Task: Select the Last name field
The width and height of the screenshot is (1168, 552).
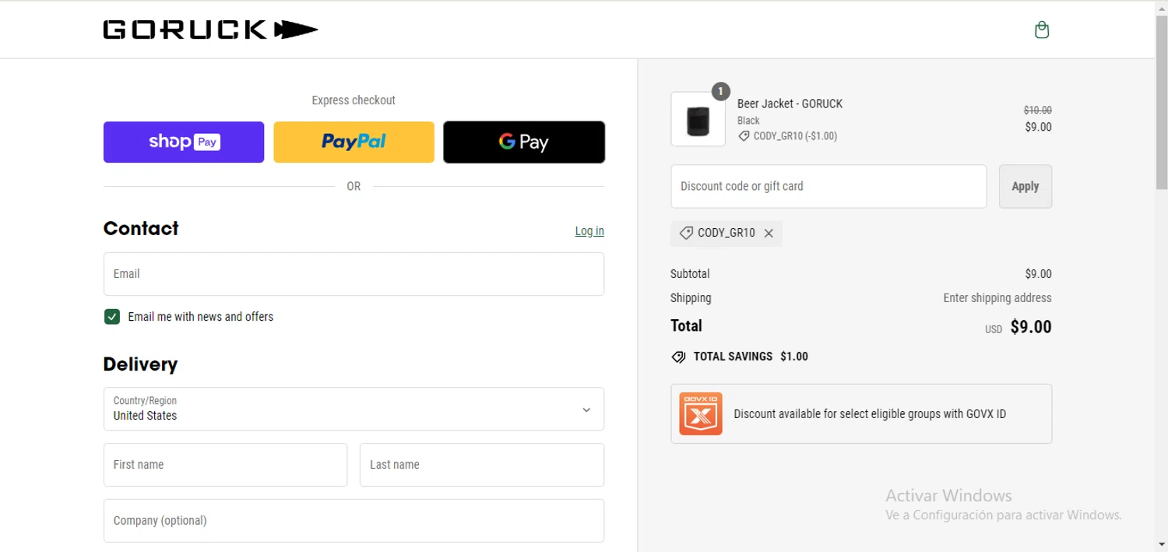Action: (481, 465)
